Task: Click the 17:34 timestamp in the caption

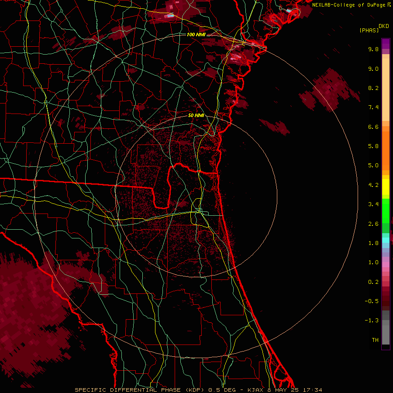Action: click(312, 390)
